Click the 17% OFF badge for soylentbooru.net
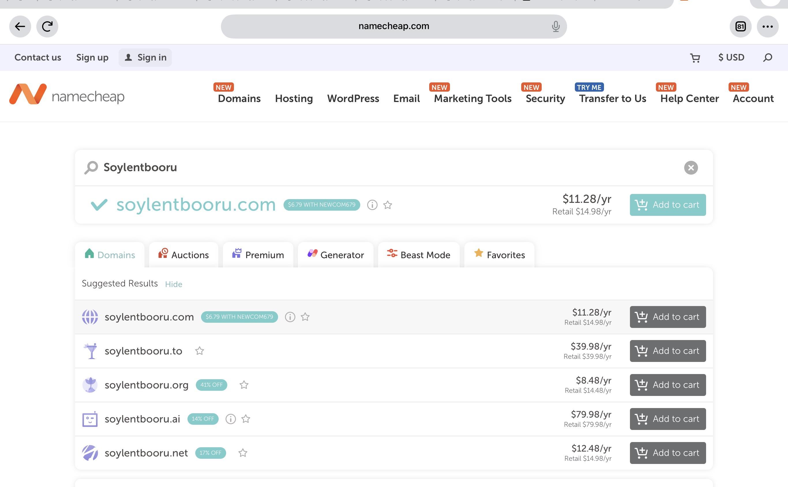788x487 pixels. (211, 453)
